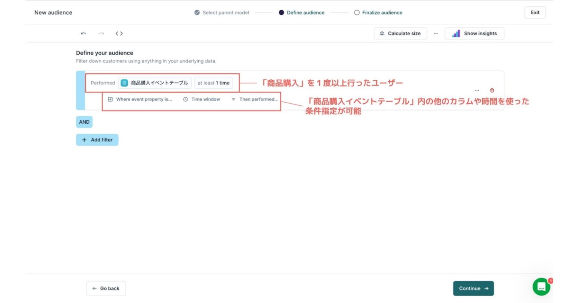Click the Select parent model completed checkmark
Screen dimensions: 577x303
coord(197,12)
